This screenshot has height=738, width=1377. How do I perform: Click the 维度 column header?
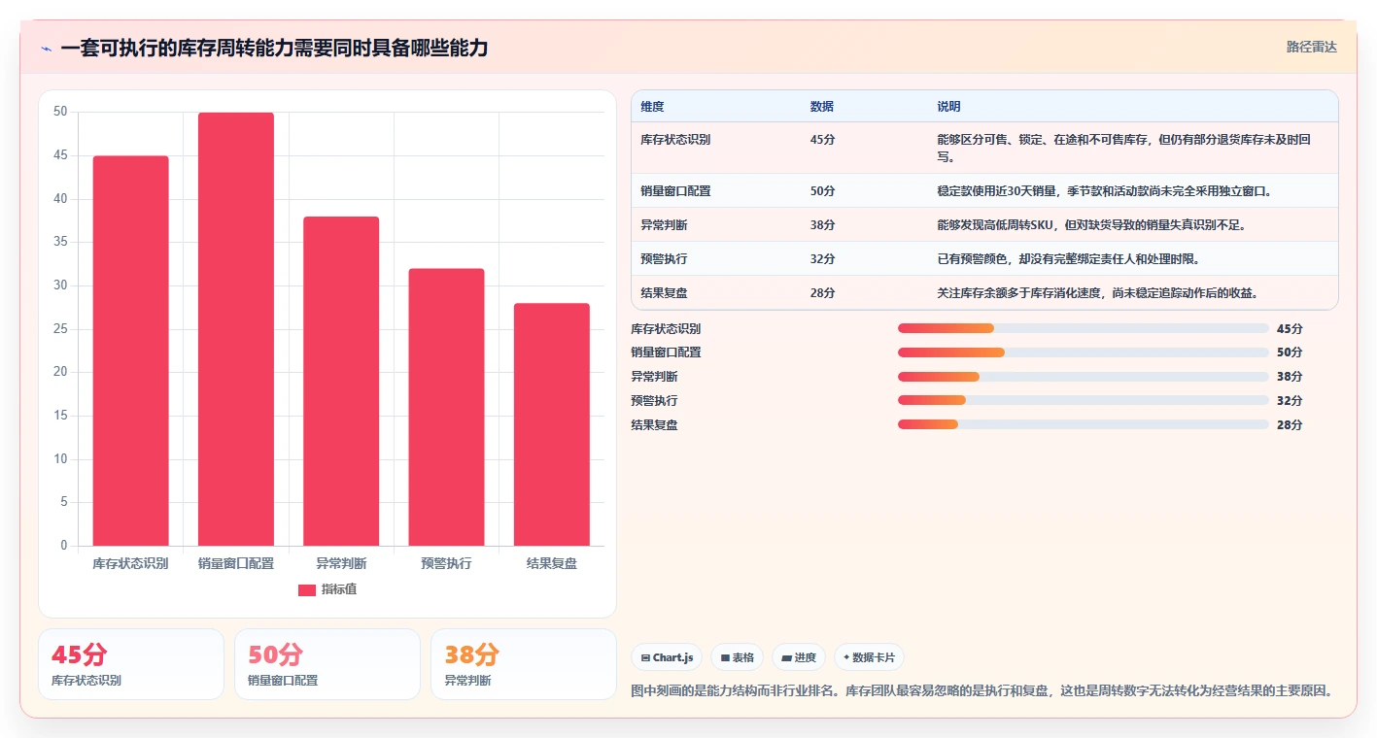point(652,107)
